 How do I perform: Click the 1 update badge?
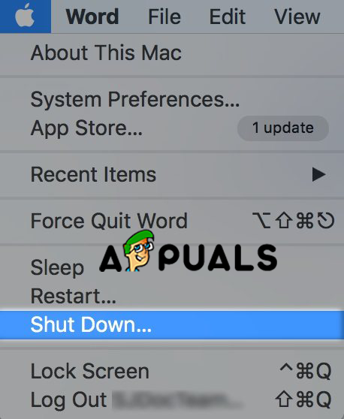pyautogui.click(x=283, y=128)
